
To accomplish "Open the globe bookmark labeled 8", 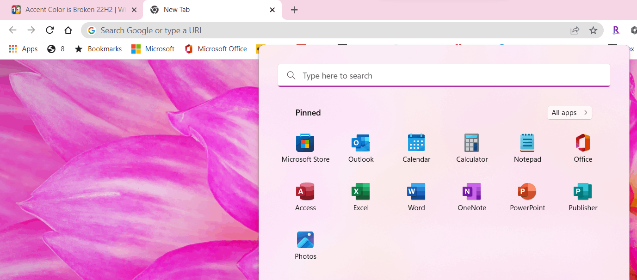I will [56, 49].
